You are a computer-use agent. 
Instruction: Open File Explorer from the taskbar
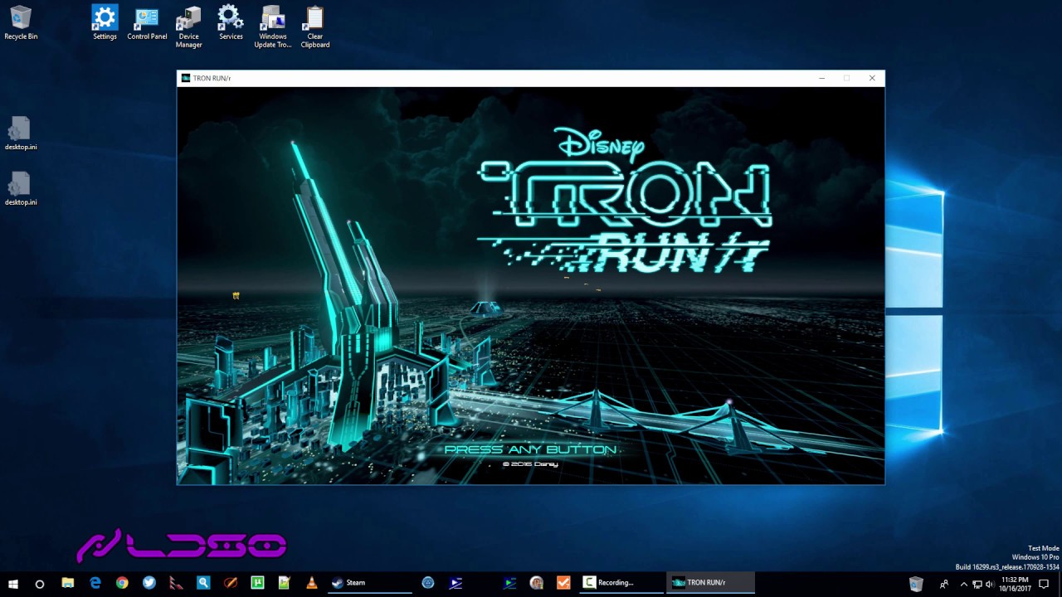click(68, 583)
